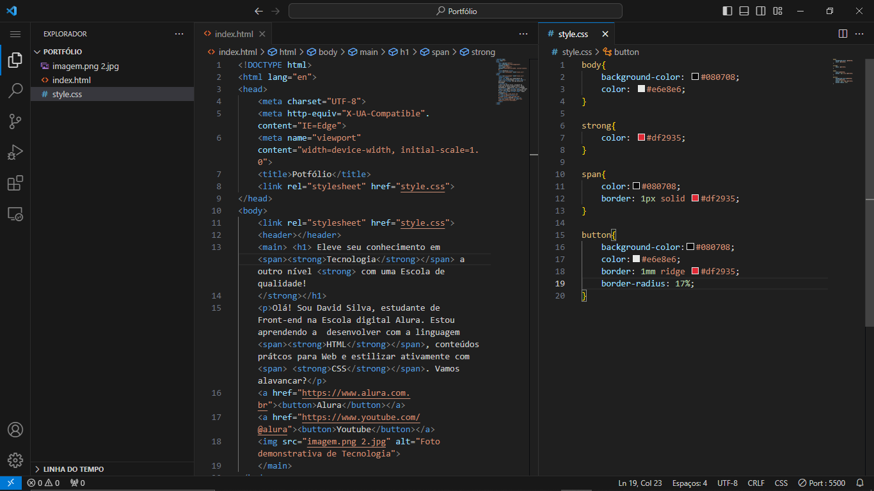Select index.html in Explorer tree
The image size is (874, 491).
click(112, 80)
